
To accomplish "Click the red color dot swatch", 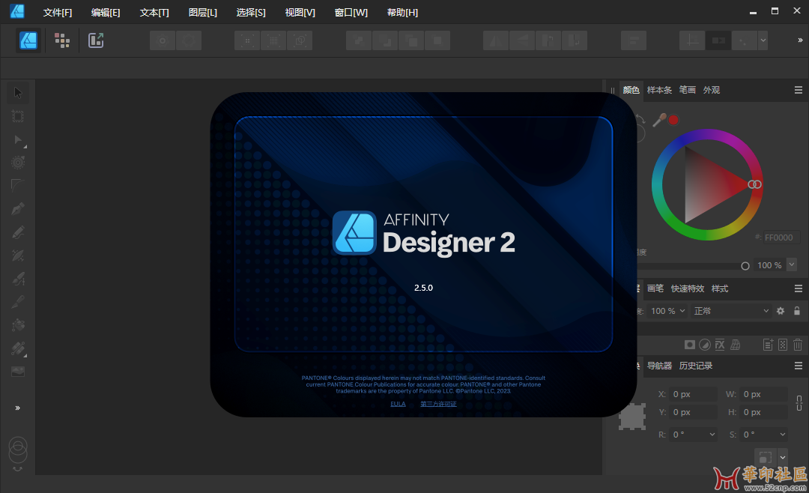I will (673, 120).
